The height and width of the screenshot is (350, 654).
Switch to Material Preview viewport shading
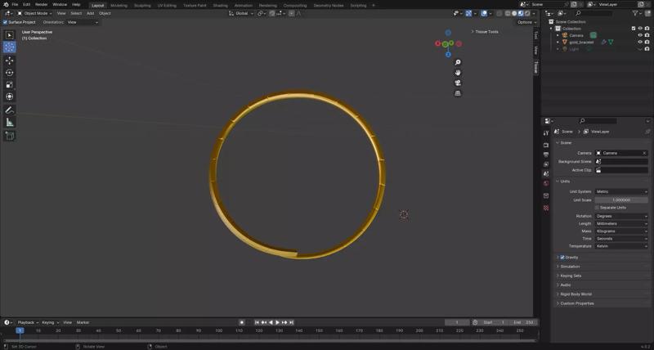(x=521, y=13)
